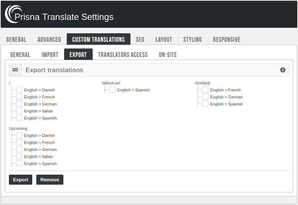This screenshot has height=205, width=298.
Task: Tick English > German under the / path
Action: (x=19, y=104)
